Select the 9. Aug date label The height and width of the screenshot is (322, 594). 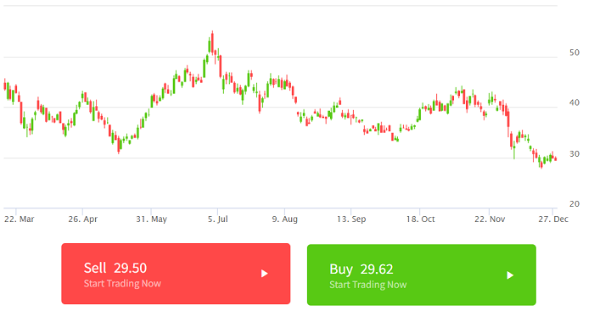285,219
